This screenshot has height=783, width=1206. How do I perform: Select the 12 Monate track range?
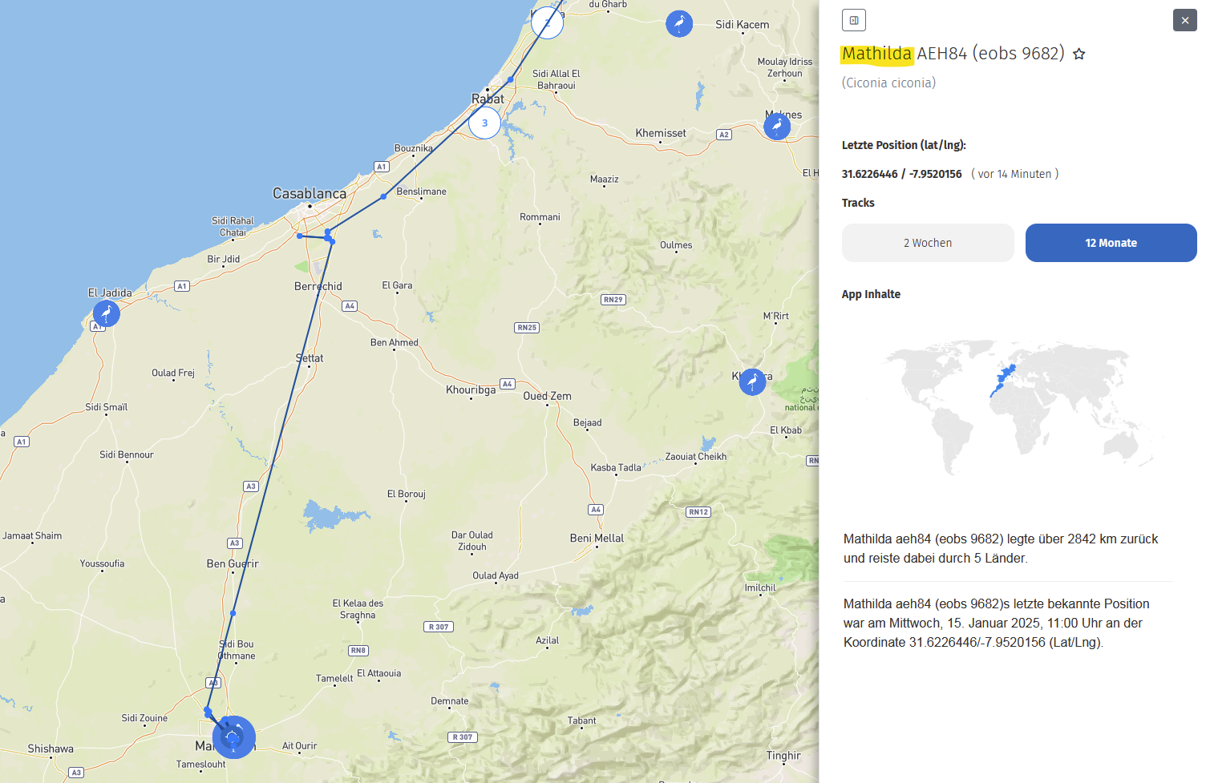tap(1111, 243)
